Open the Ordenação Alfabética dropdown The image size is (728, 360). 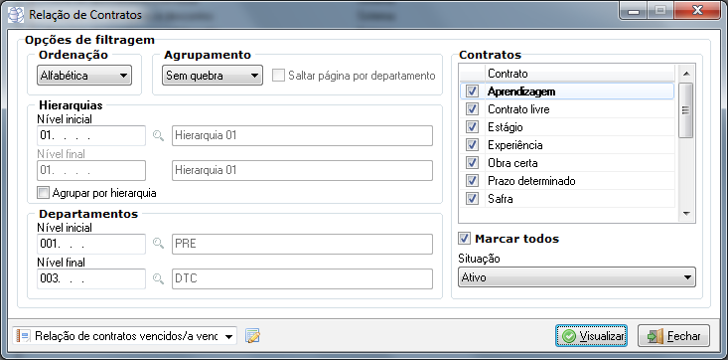[84, 76]
